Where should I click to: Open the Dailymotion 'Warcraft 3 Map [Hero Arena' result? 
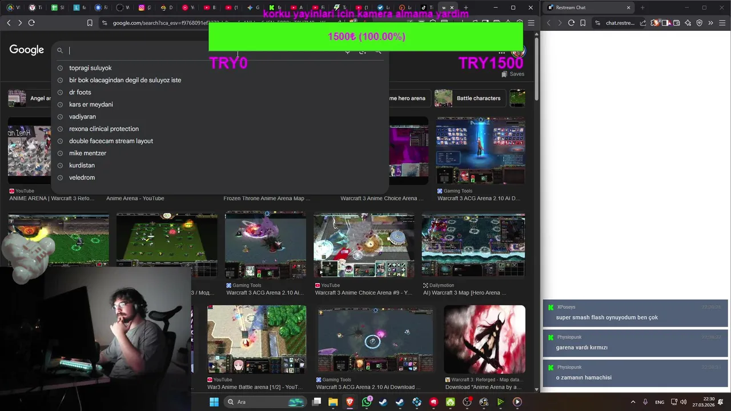(473, 245)
